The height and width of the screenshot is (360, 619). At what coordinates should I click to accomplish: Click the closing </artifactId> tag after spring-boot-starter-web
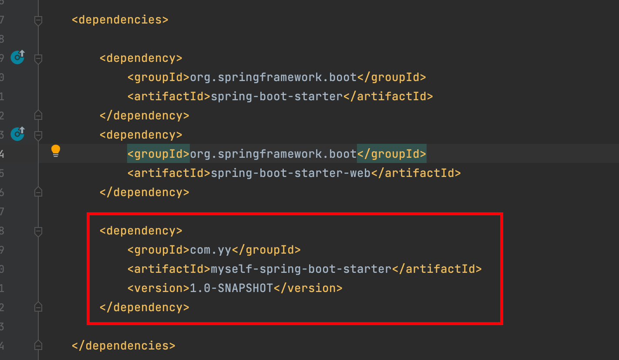(x=416, y=173)
